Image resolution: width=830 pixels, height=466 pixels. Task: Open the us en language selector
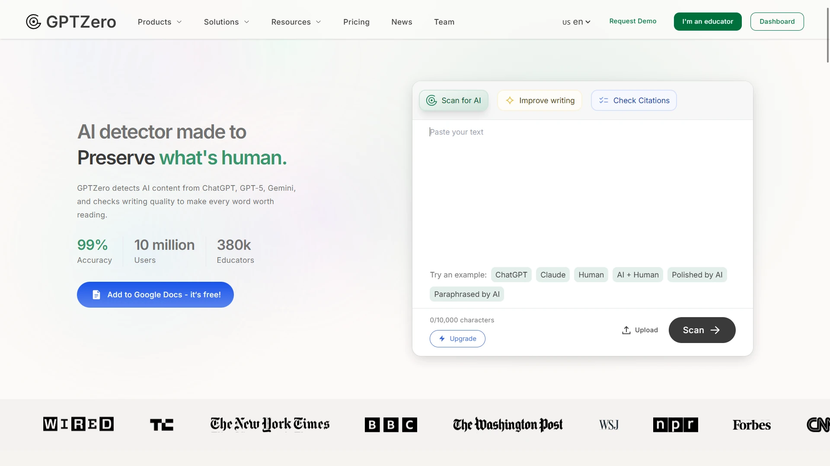point(576,22)
